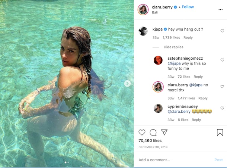Open the three-dot more options menu
Screen dimensions: 227x168
point(220,10)
